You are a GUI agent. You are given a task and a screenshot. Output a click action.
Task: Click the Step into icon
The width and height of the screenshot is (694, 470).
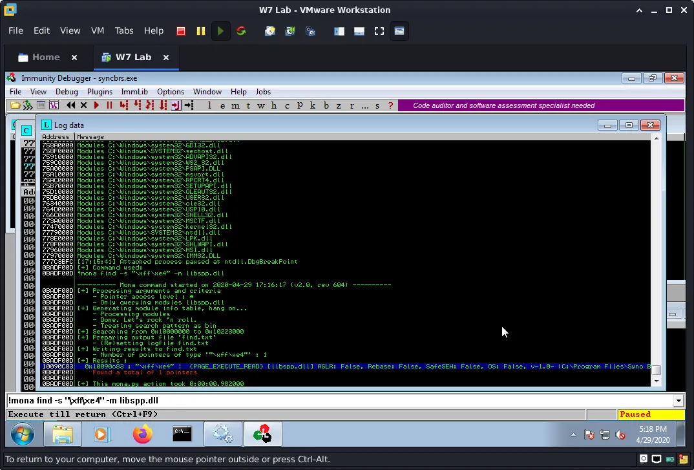(x=124, y=105)
